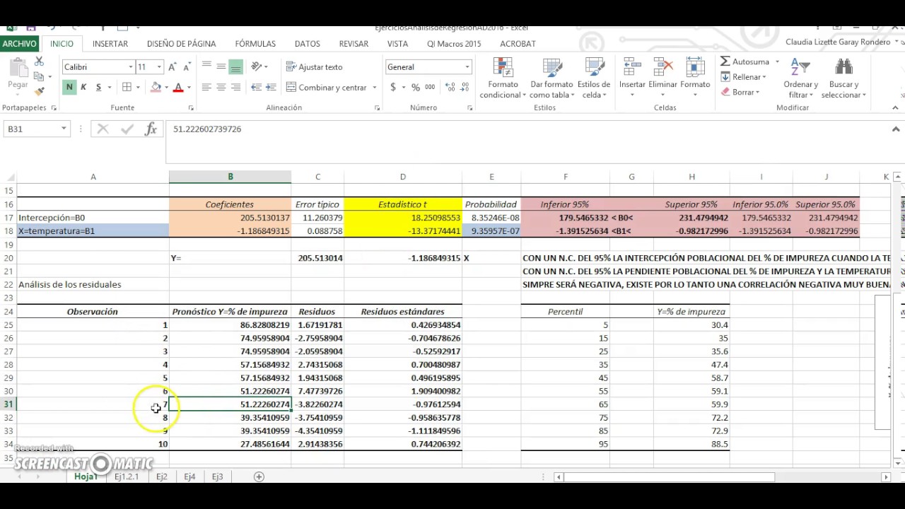Viewport: 905px width, 509px height.
Task: Switch to the INSERTAR tab
Action: click(110, 44)
